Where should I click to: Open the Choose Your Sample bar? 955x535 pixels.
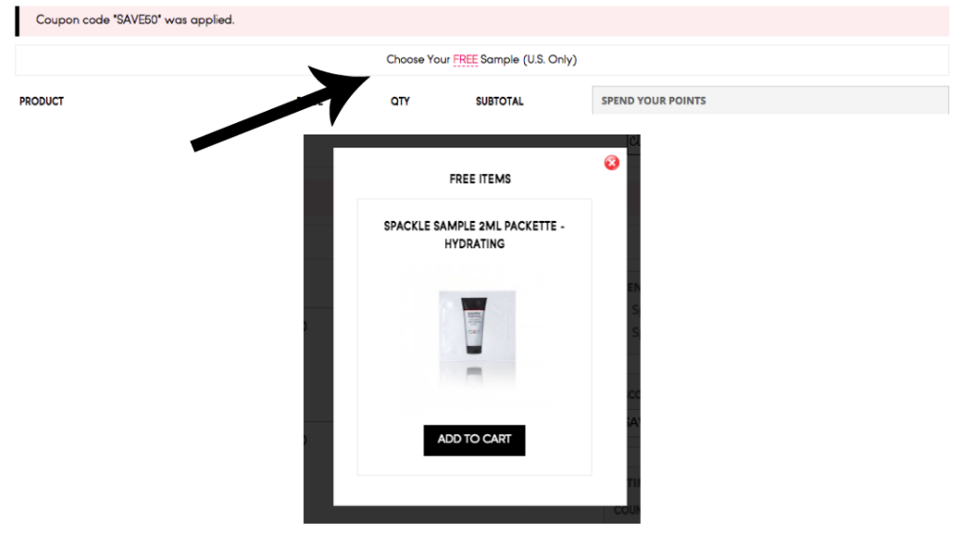pyautogui.click(x=482, y=59)
